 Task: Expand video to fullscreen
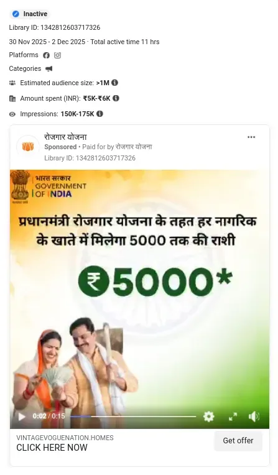233,417
